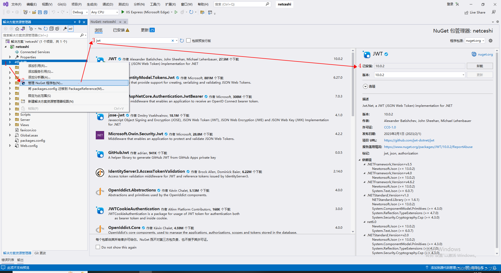Image resolution: width=501 pixels, height=273 pixels.
Task: Switch to Git 更改 bottom tab
Action: point(40,253)
